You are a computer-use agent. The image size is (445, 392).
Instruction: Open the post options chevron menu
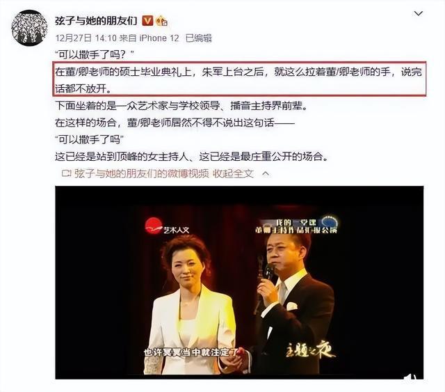(x=419, y=13)
